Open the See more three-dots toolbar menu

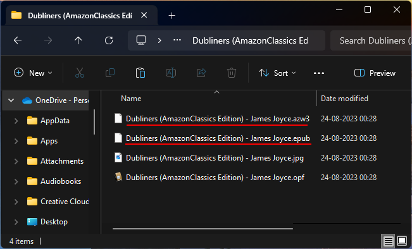[319, 73]
